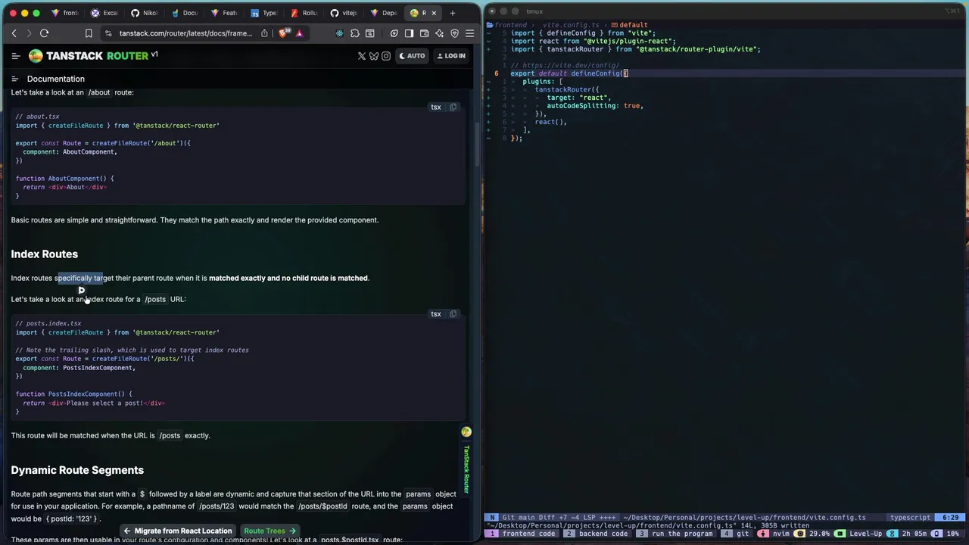Image resolution: width=969 pixels, height=545 pixels.
Task: Click typescript filetype in nvim statusline
Action: click(x=910, y=518)
